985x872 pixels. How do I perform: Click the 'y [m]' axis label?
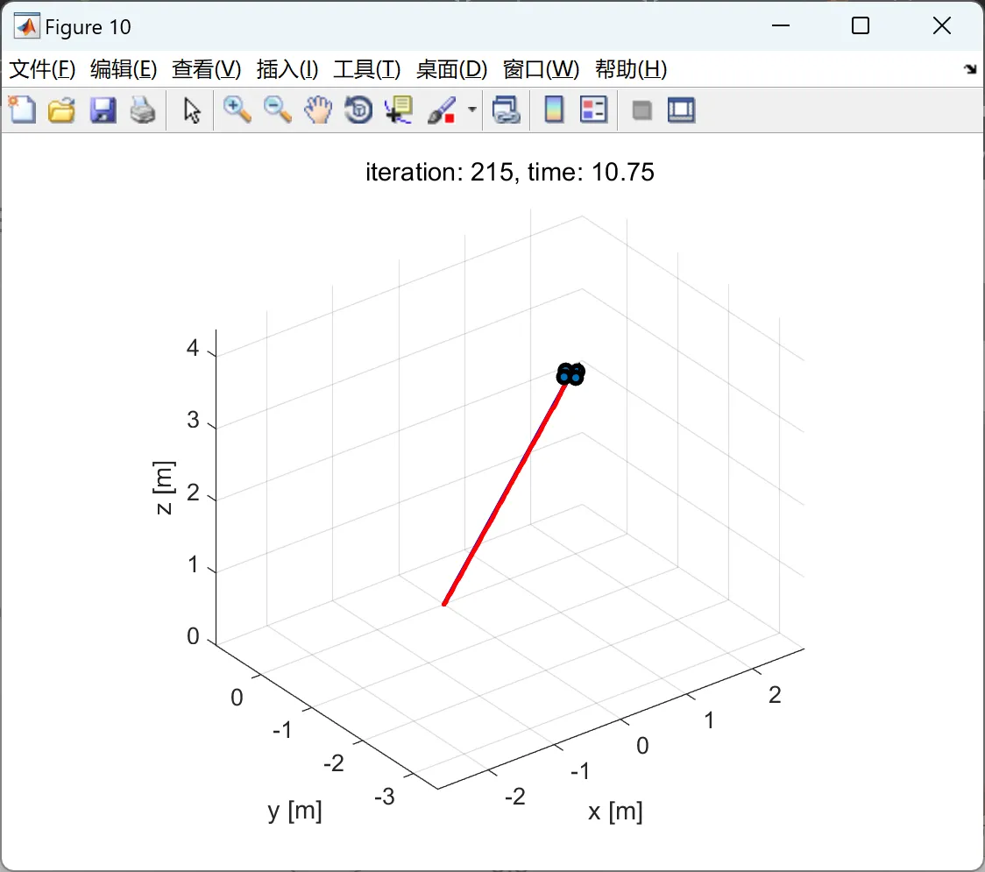pos(294,811)
